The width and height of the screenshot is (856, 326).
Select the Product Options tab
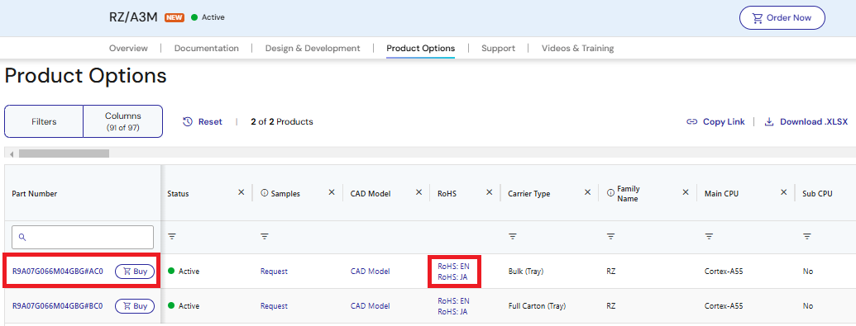click(x=420, y=48)
